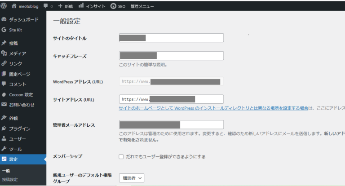Click the plus icon for 新規
This screenshot has width=345, height=186.
tap(60, 6)
